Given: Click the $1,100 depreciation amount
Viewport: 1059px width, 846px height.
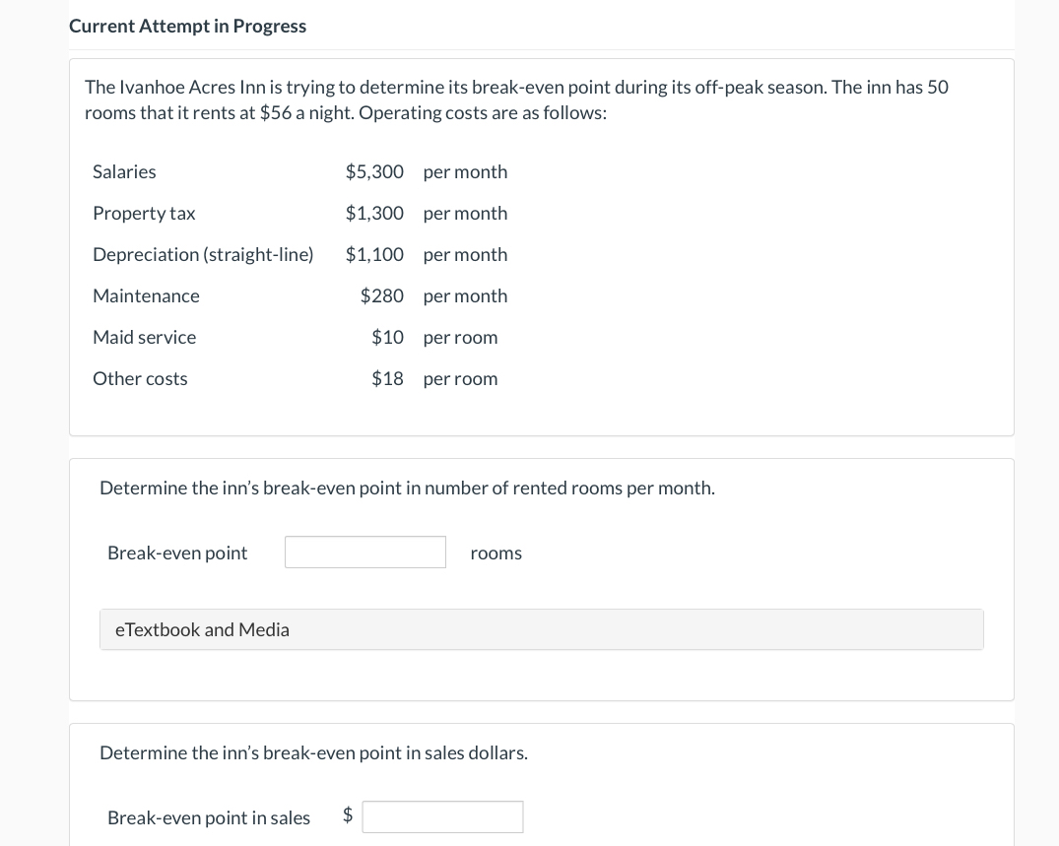Looking at the screenshot, I should (x=374, y=254).
